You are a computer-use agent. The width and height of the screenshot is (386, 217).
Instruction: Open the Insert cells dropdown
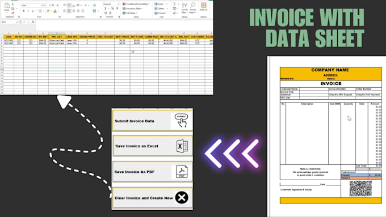point(161,4)
